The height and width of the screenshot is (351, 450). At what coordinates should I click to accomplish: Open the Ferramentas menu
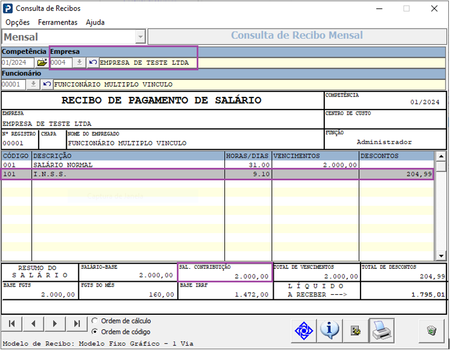(x=58, y=23)
